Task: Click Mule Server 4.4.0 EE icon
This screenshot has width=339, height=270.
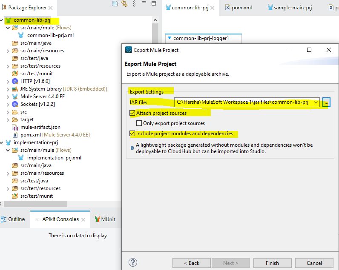Action: [x=15, y=97]
